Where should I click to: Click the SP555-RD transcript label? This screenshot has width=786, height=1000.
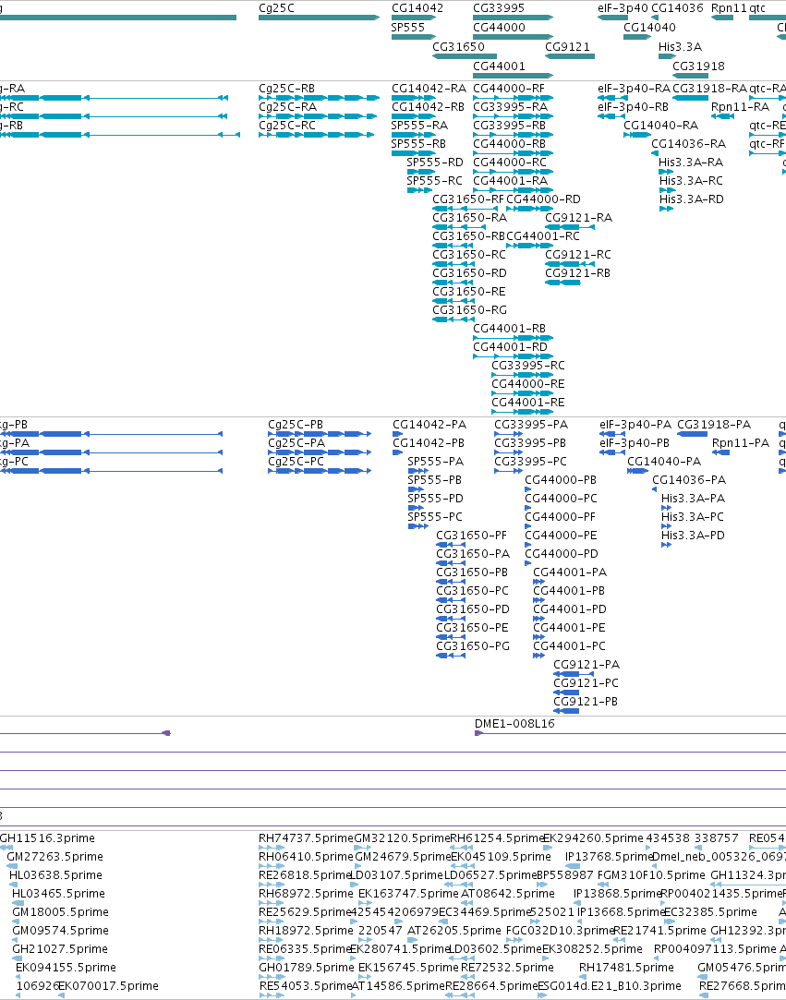pyautogui.click(x=435, y=162)
